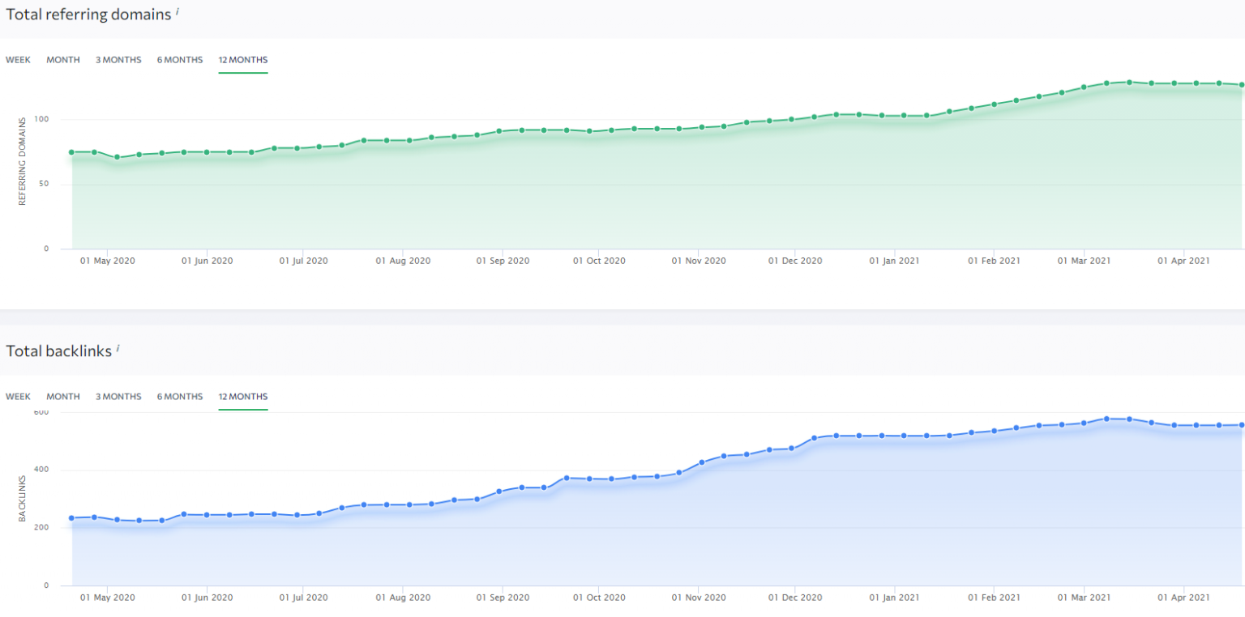
Task: Select 12 MONTHS tab in referring domains chart
Action: pyautogui.click(x=243, y=60)
